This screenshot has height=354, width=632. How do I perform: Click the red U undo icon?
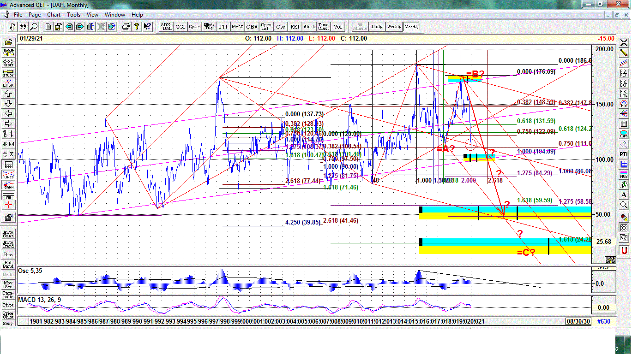(x=624, y=250)
